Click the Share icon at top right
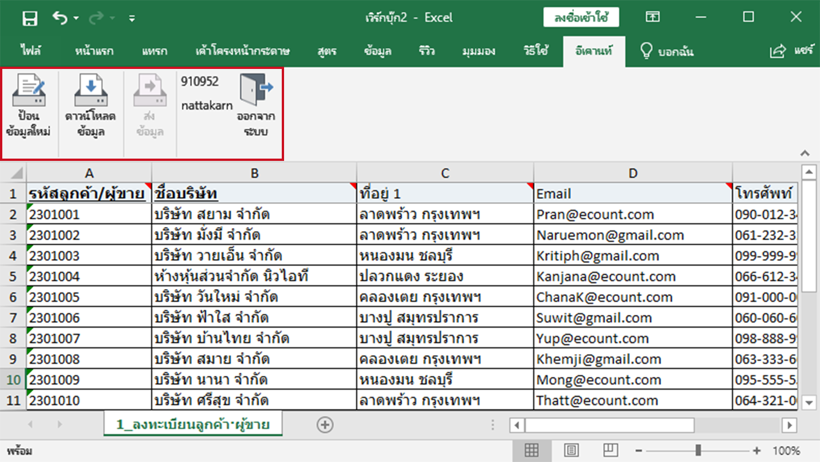 click(777, 51)
